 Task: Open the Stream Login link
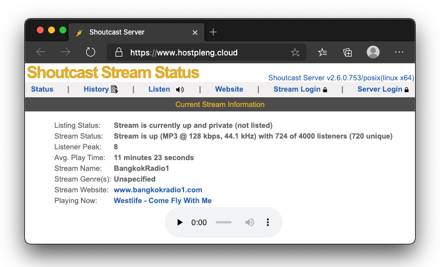tap(297, 89)
